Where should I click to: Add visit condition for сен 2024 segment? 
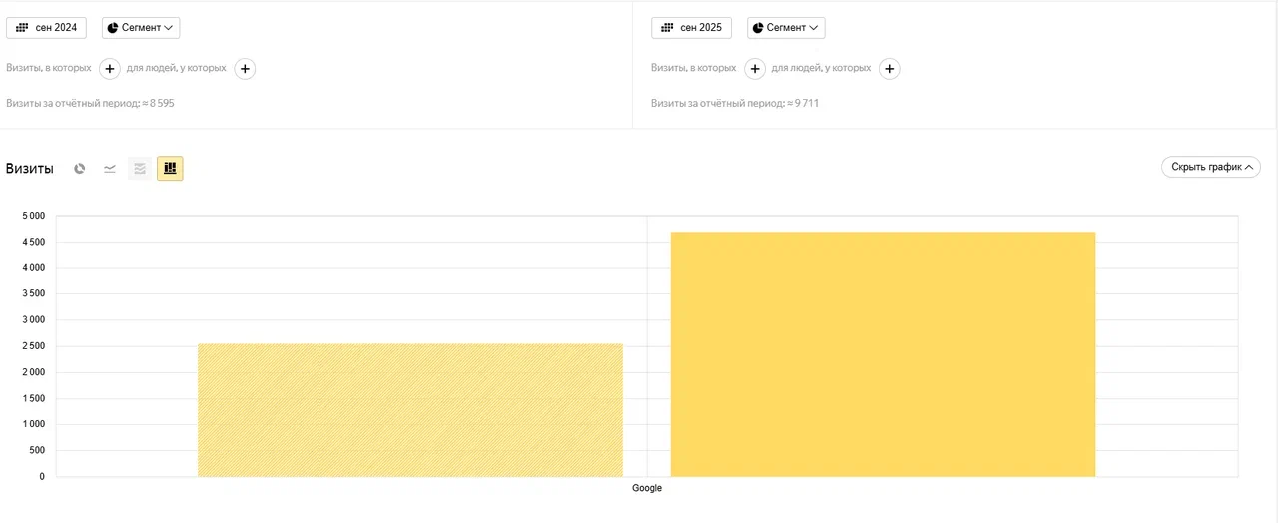[x=110, y=69]
